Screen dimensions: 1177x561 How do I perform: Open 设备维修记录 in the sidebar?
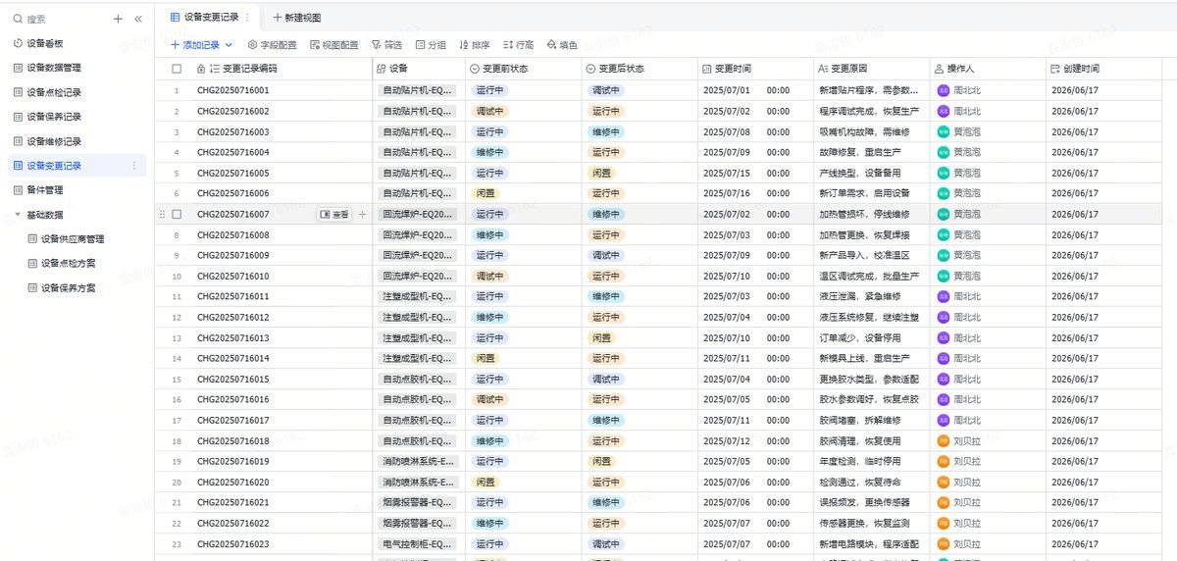(x=54, y=141)
